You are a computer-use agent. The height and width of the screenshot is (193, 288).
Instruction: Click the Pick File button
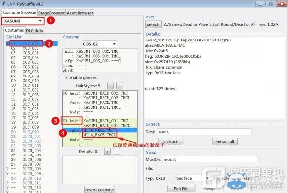(181, 189)
